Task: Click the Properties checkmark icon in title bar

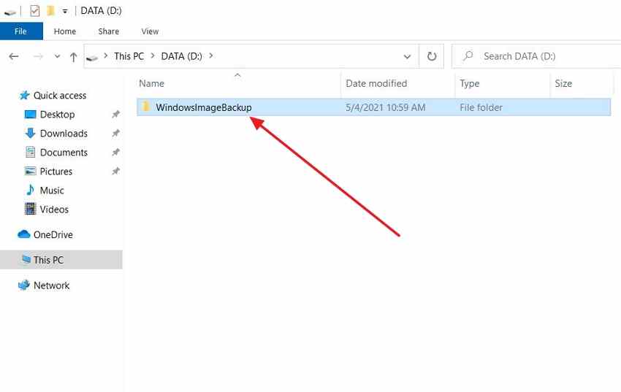Action: [35, 11]
